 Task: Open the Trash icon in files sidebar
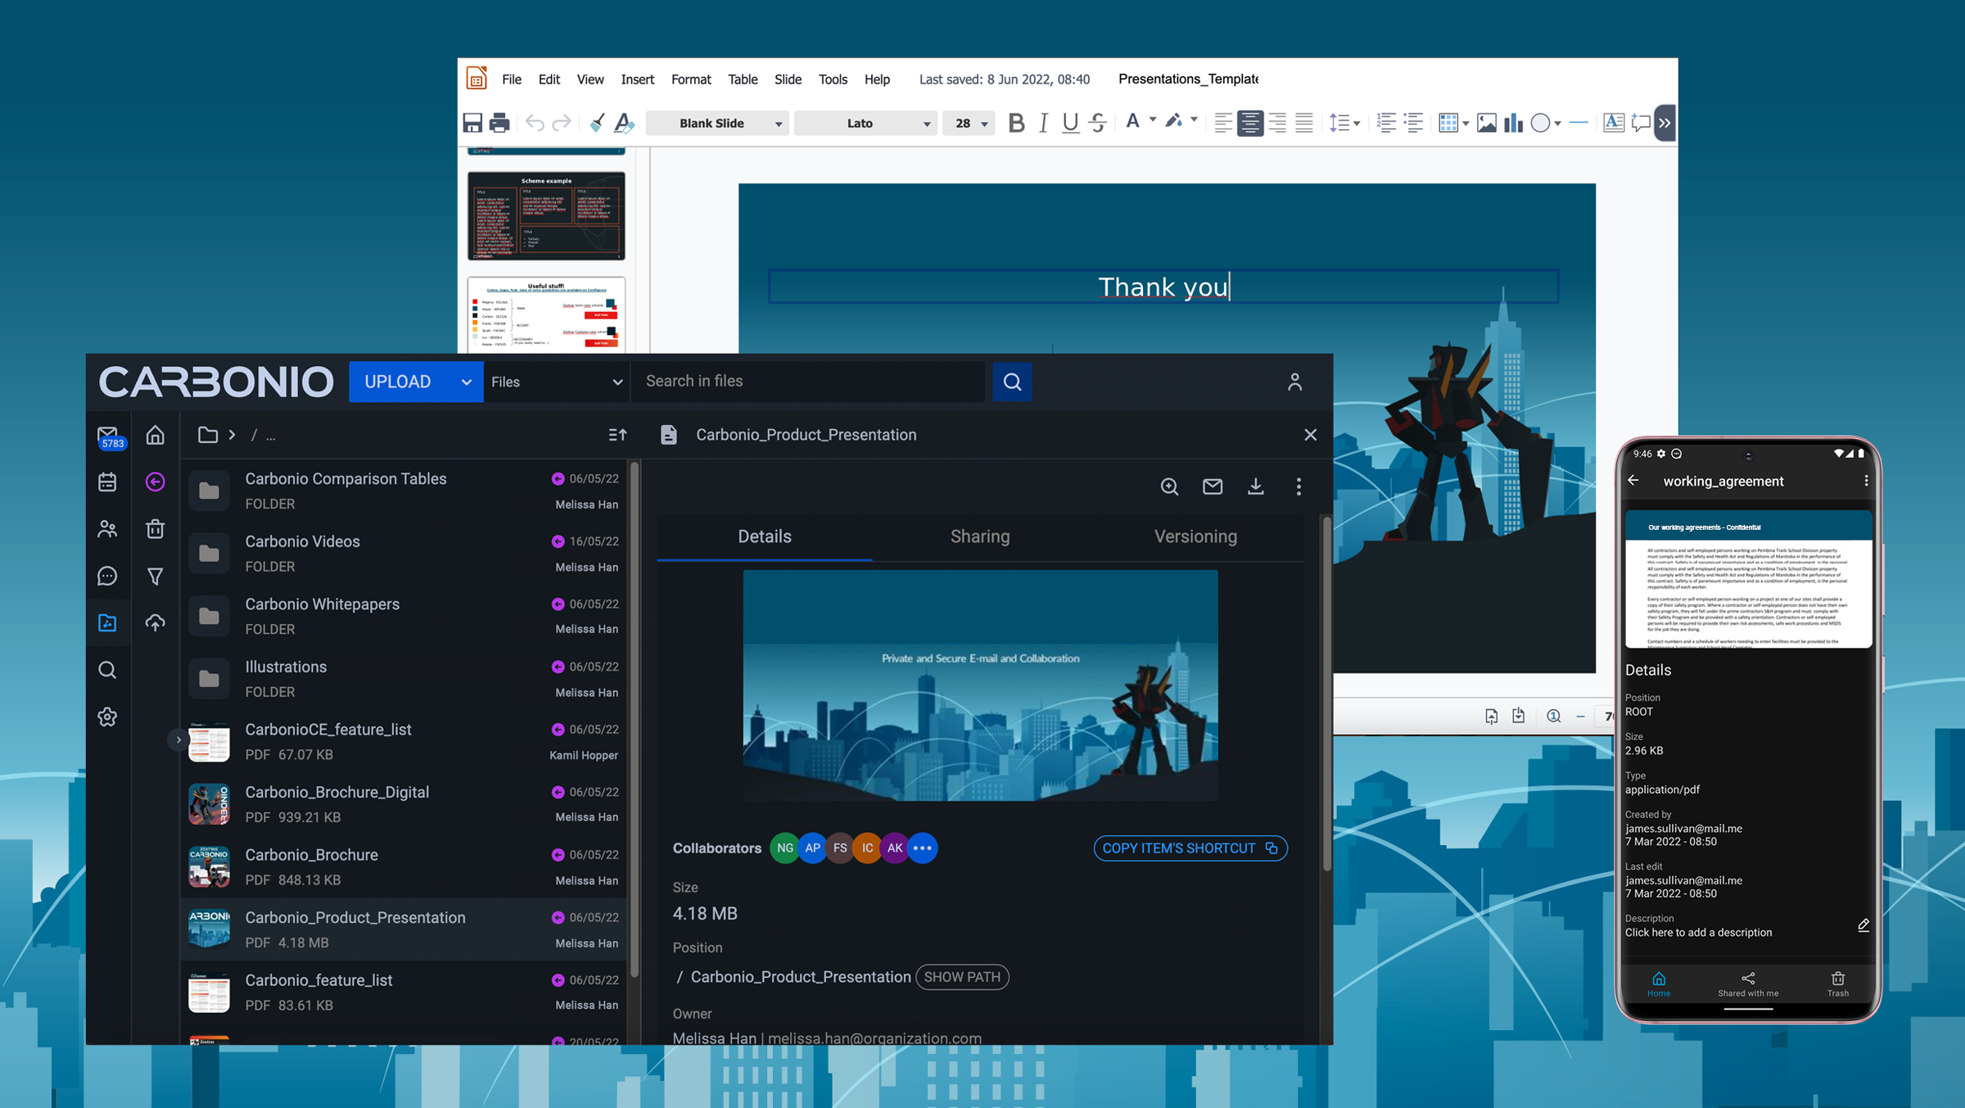point(155,529)
